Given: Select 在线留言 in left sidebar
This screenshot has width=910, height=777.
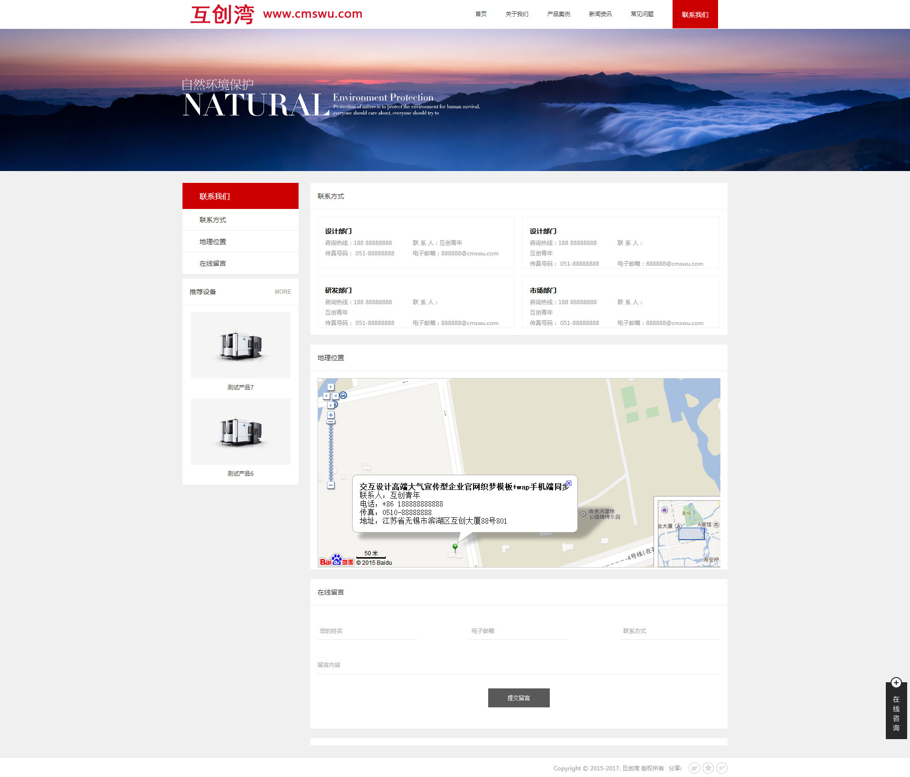Looking at the screenshot, I should (x=213, y=263).
